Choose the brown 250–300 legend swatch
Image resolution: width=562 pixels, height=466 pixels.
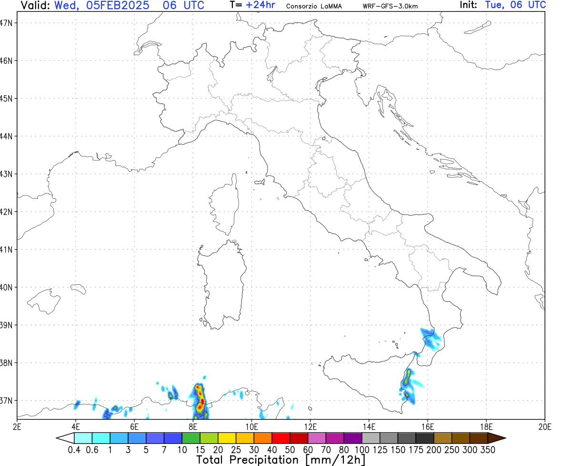click(461, 438)
